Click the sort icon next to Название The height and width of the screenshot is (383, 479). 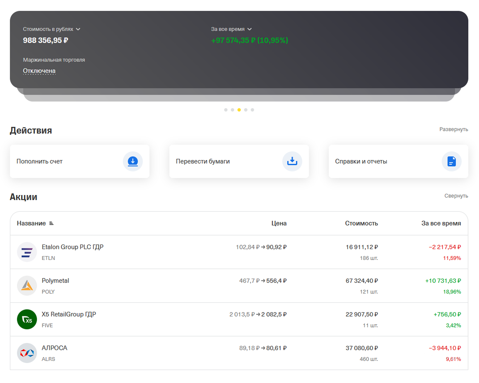tap(51, 223)
